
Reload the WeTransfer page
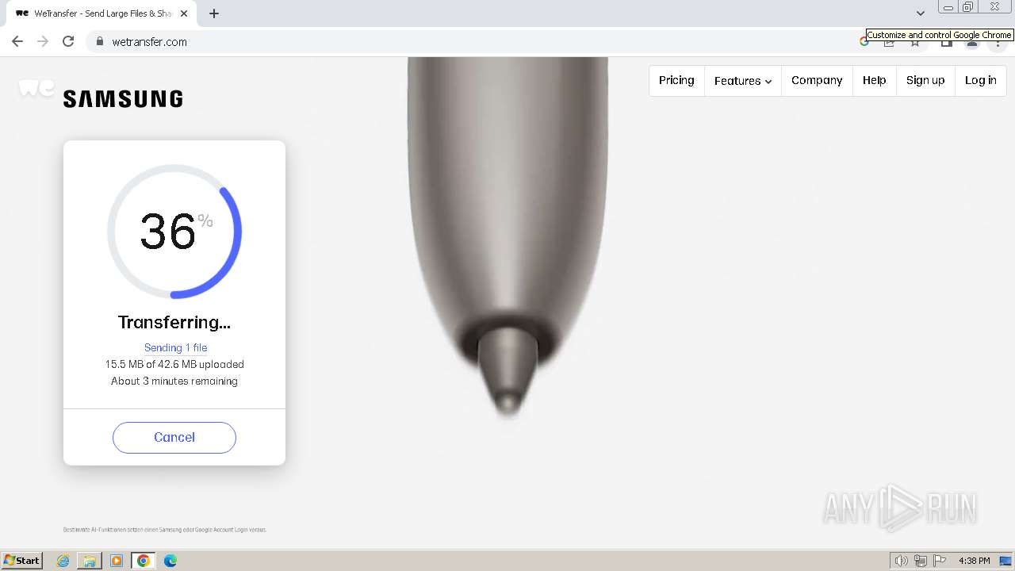pos(68,41)
